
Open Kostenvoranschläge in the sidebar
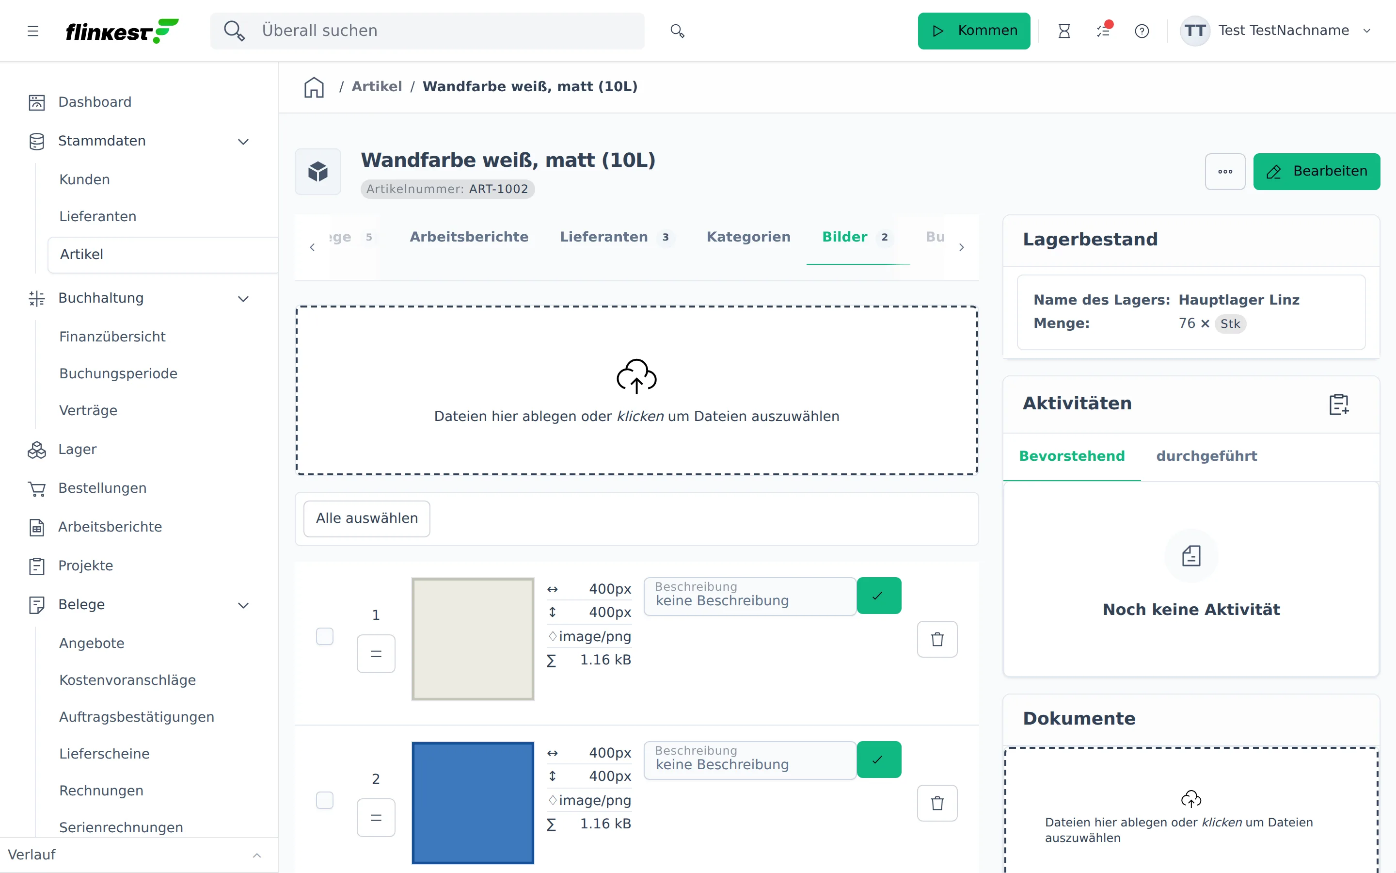coord(127,680)
